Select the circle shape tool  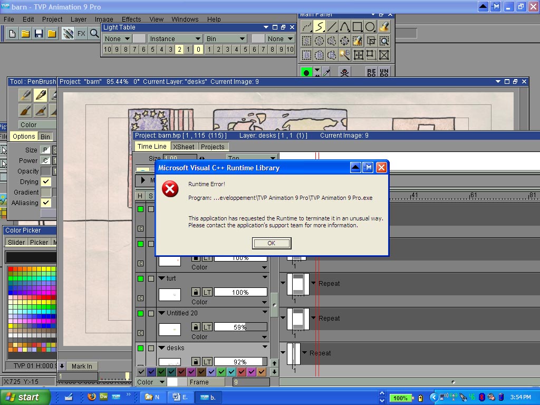pos(370,26)
